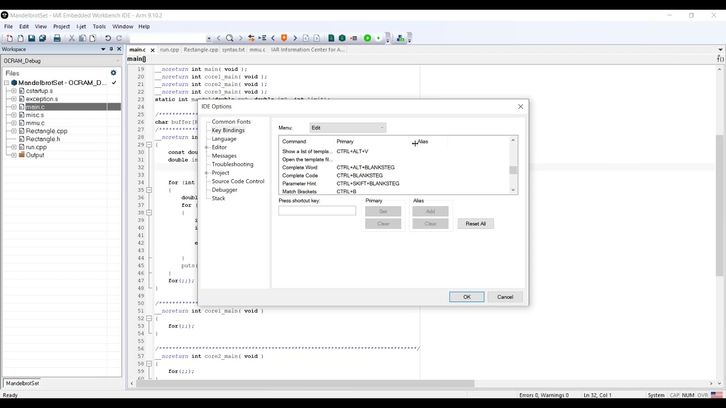Viewport: 726px width, 408px height.
Task: Collapse code fold at line 38
Action: pyautogui.click(x=149, y=212)
